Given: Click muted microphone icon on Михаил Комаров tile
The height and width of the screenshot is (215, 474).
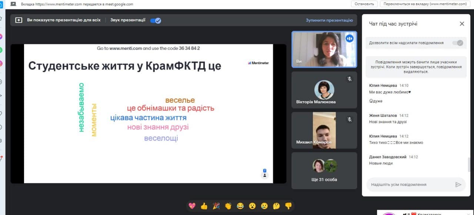Looking at the screenshot, I should tap(349, 119).
